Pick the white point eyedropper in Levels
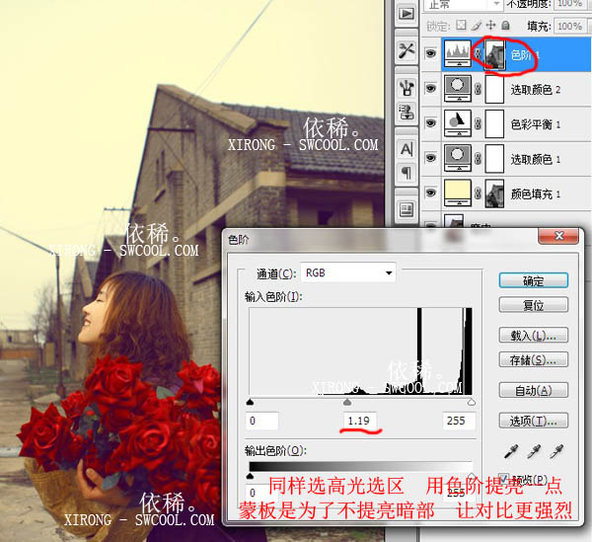 coord(555,451)
